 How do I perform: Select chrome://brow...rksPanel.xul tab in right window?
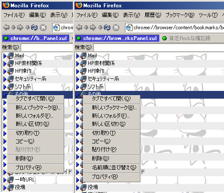[117, 38]
